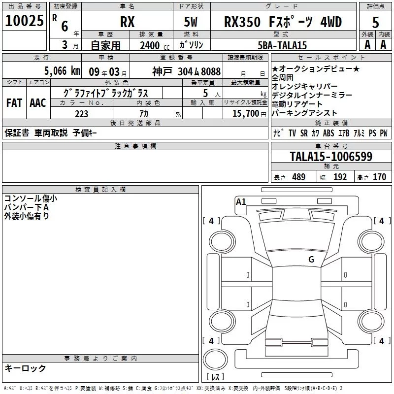Click the セールスポイント header
394x394 pixels.
[331, 57]
